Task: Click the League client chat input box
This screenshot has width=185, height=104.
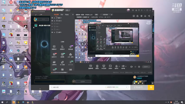Action: [49, 81]
